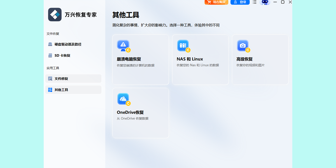Choose the 高级恢复 card title
The image size is (336, 168).
tap(244, 59)
